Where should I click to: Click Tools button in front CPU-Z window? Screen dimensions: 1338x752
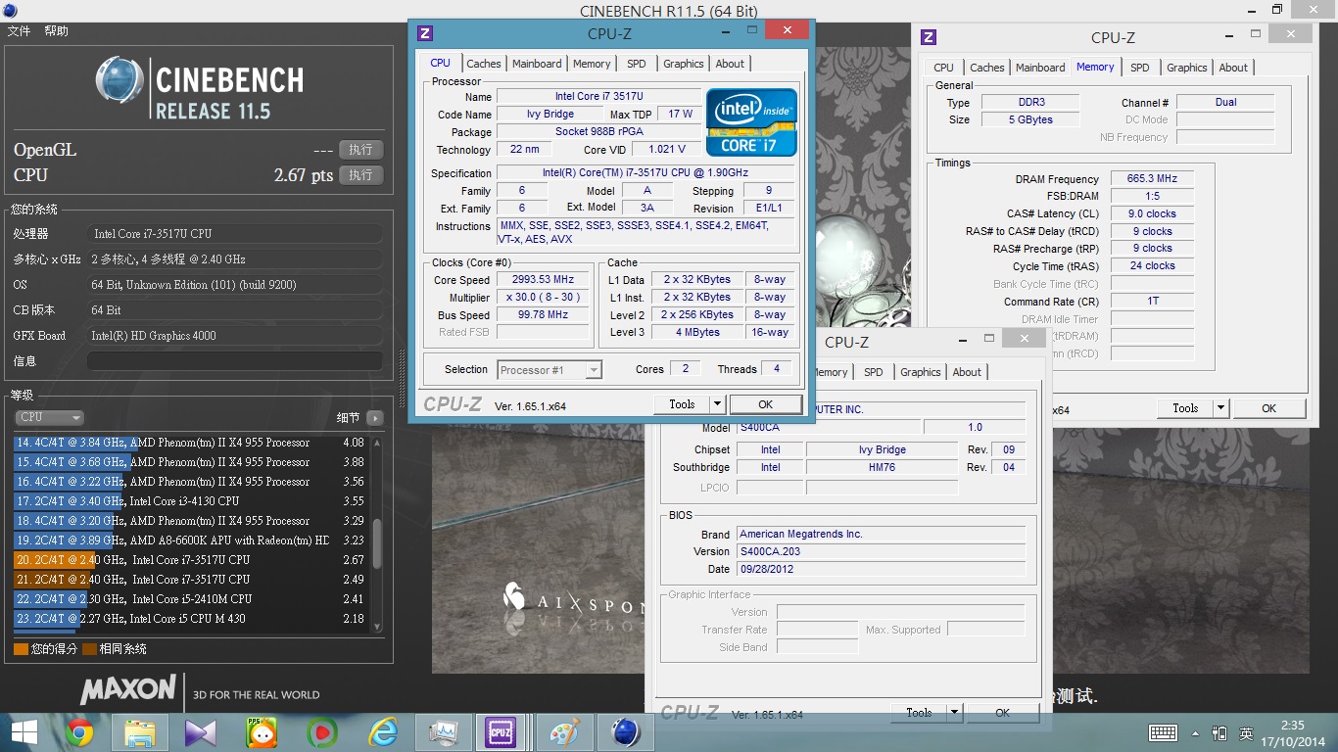point(682,404)
